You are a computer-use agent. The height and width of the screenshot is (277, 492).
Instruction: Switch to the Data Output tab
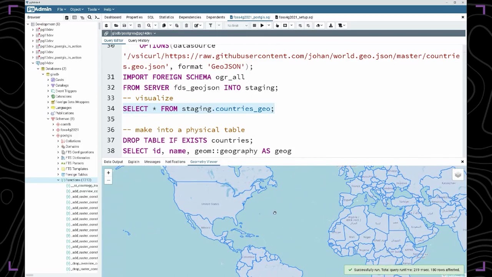click(113, 162)
